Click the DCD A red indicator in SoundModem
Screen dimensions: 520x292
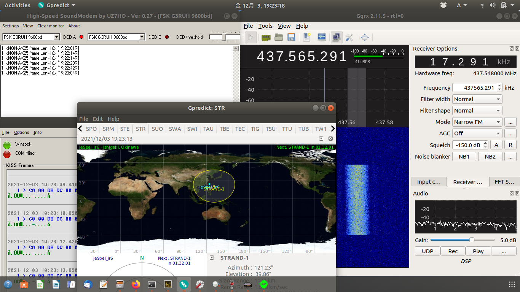pos(81,37)
